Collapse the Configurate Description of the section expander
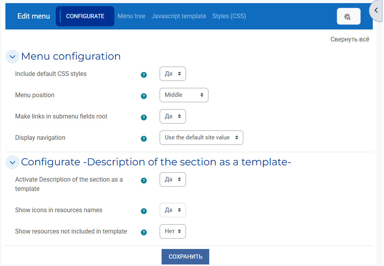 tap(12, 162)
